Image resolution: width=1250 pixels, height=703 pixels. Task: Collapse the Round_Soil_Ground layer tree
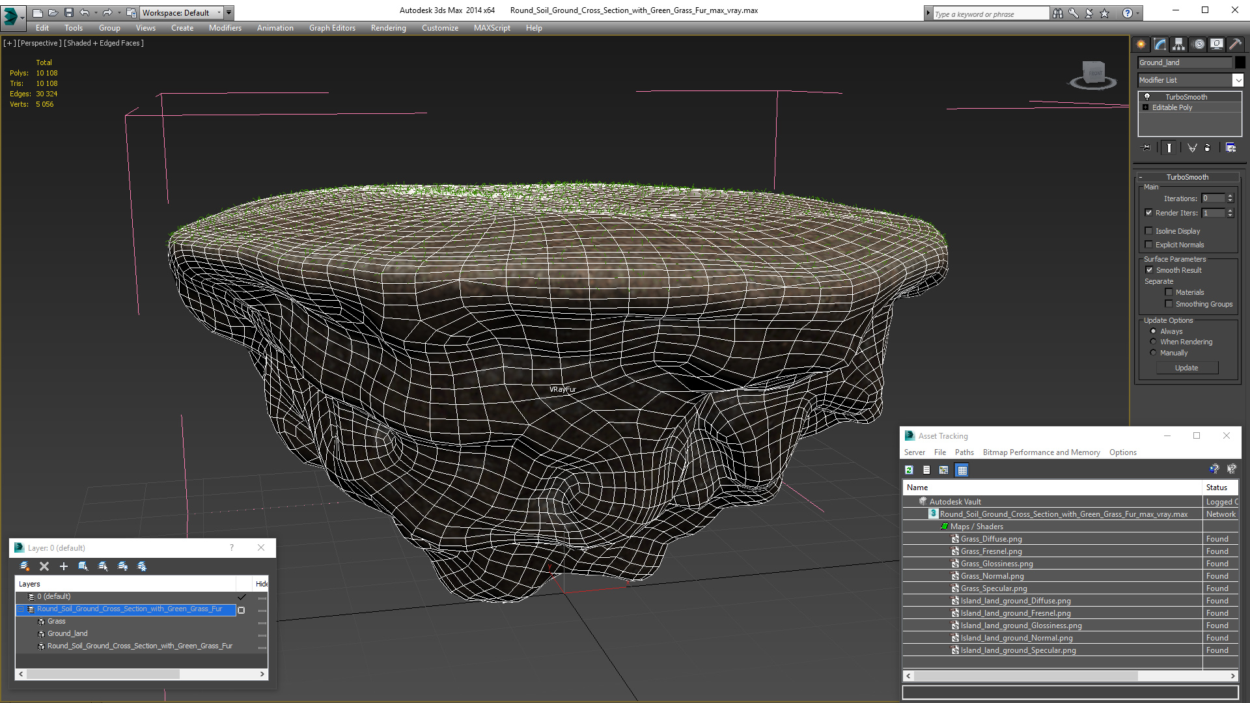[20, 609]
